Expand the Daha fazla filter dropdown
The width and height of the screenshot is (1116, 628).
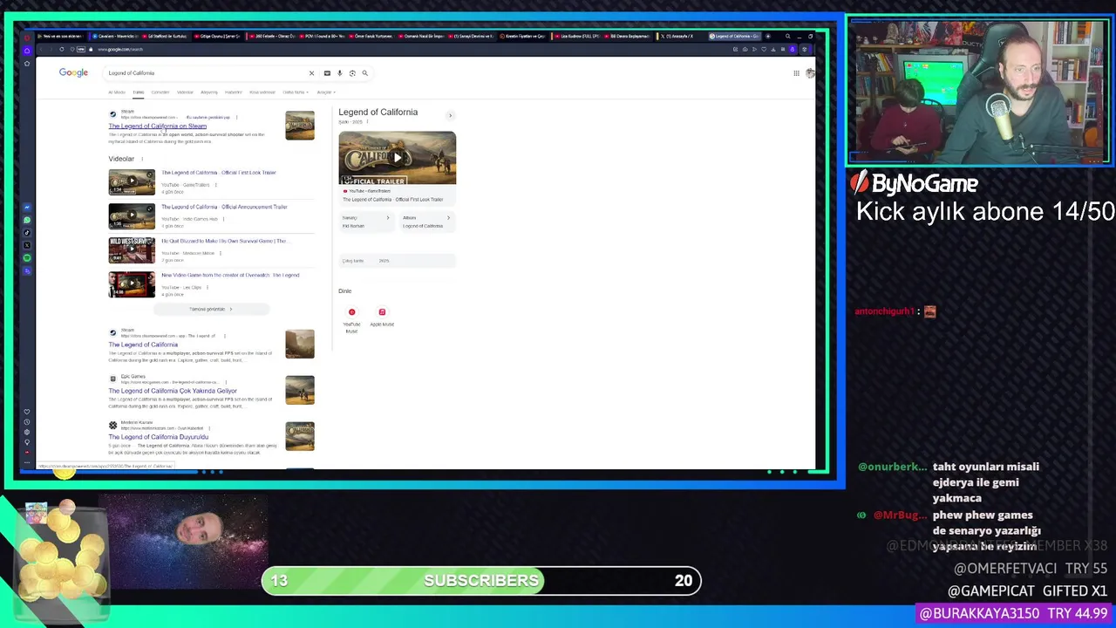[x=295, y=92]
